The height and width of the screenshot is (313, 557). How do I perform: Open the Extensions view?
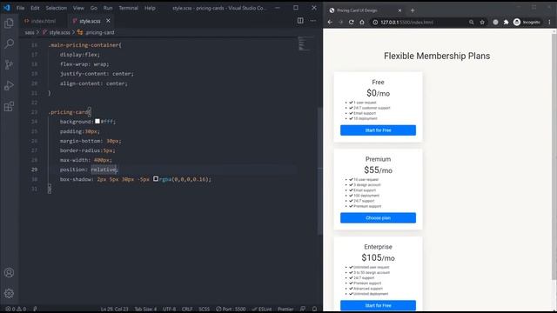(9, 106)
